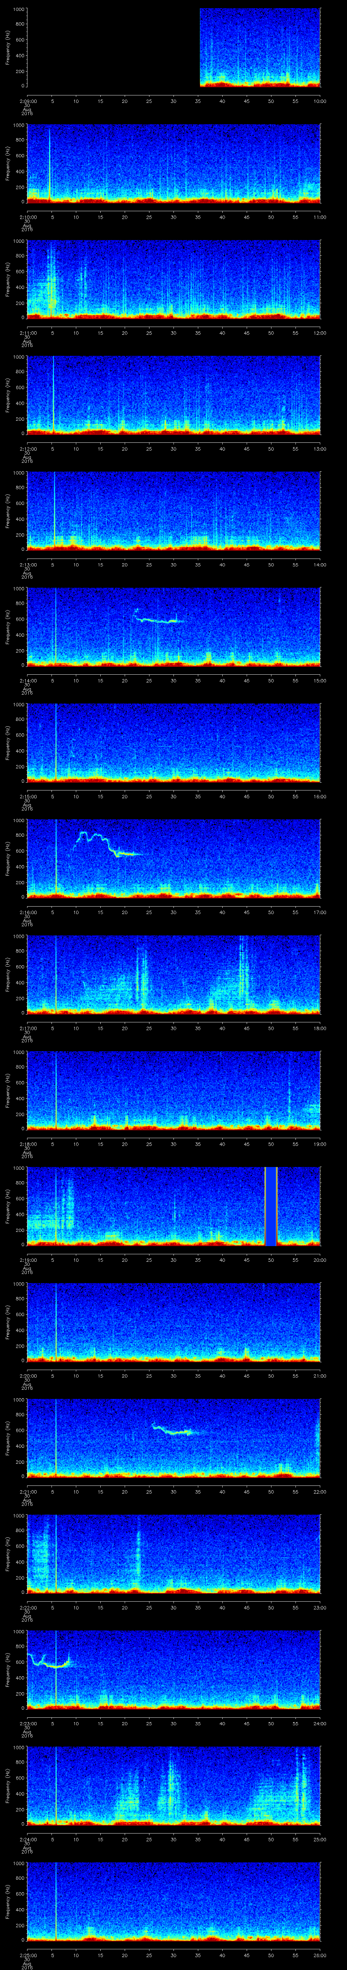The image size is (347, 1970).
Task: Open the 2:13:00 spectrogram panel
Action: (x=174, y=511)
